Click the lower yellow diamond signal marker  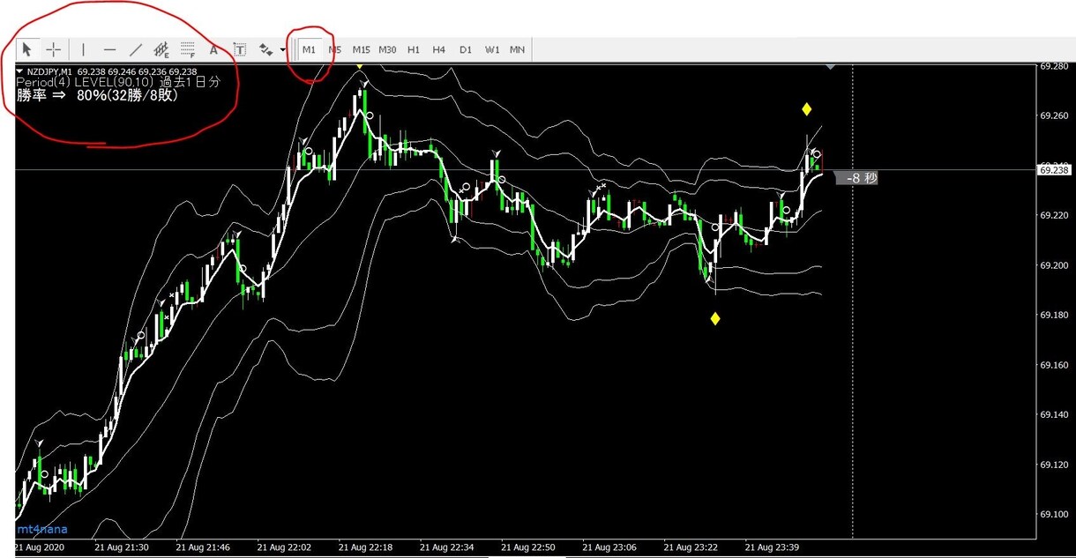pos(715,319)
